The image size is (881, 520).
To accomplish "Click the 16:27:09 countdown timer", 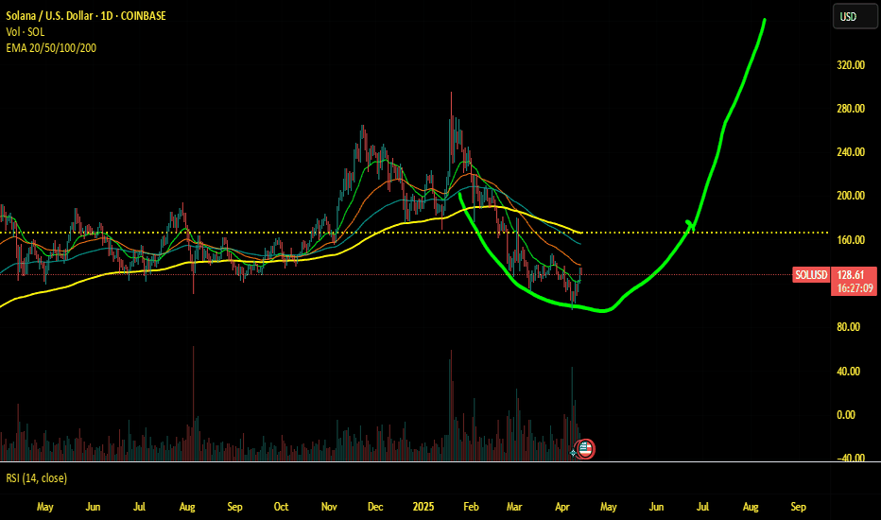I will pyautogui.click(x=854, y=288).
